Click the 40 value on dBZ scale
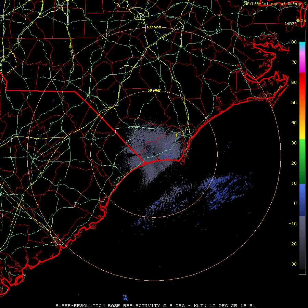 (x=294, y=123)
